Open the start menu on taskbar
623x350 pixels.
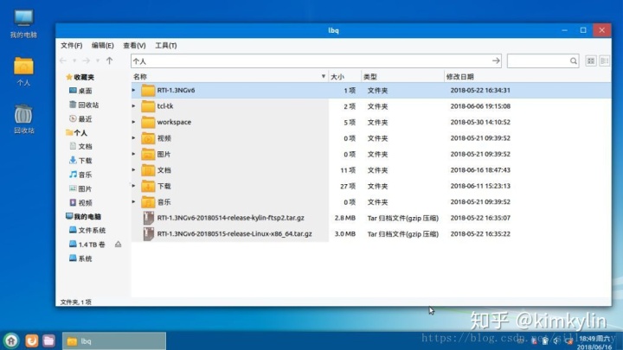point(11,340)
